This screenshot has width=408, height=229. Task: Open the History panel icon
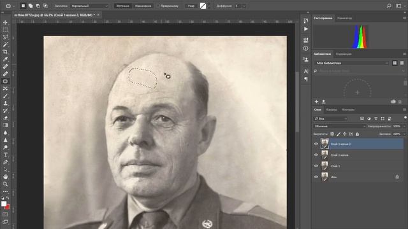pos(306,21)
